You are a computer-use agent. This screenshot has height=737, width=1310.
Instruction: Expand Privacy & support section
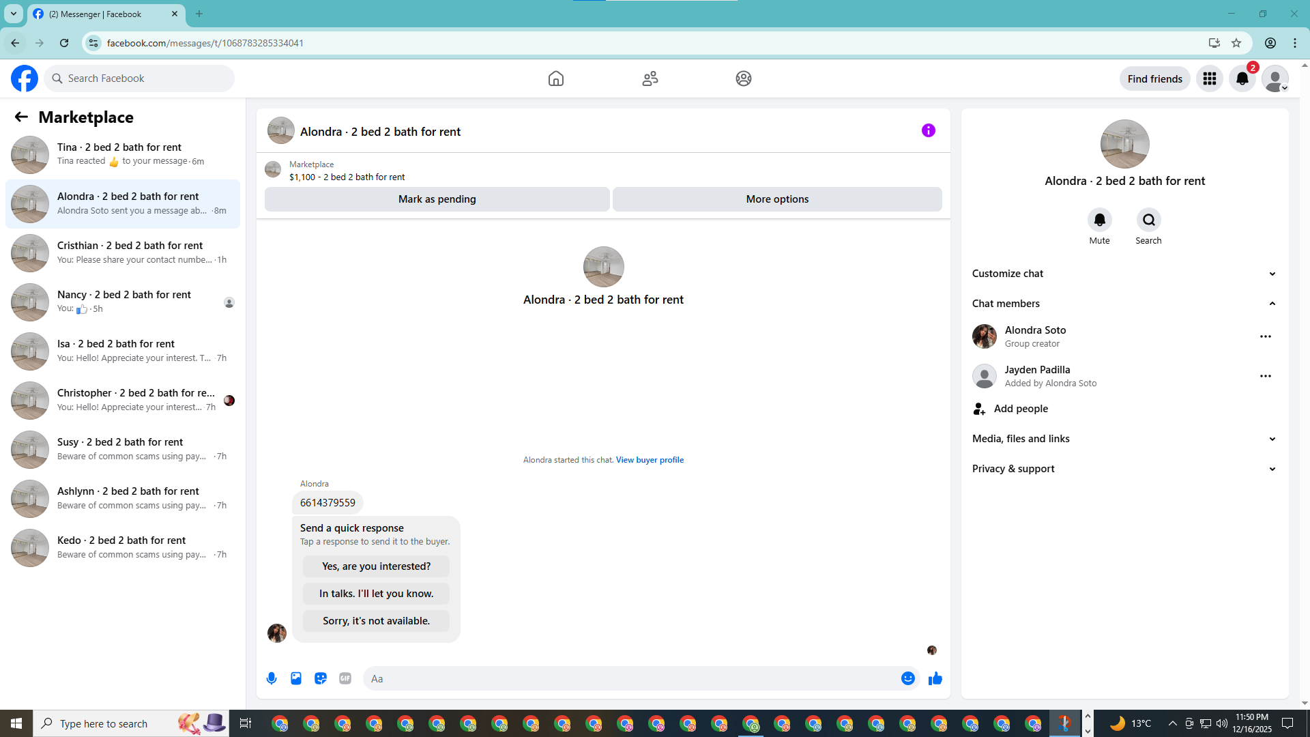point(1124,469)
